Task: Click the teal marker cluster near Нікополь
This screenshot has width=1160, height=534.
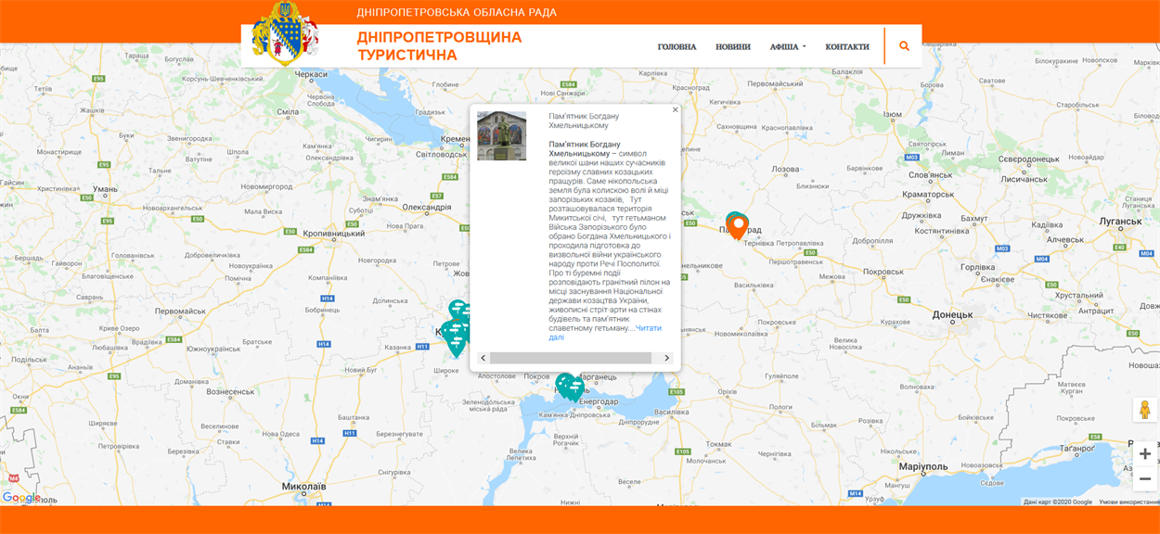Action: (x=569, y=387)
